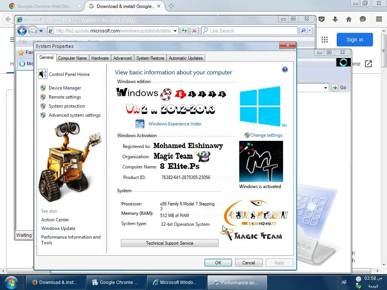Open the Windows Start orb
The height and width of the screenshot is (290, 387).
click(11, 282)
